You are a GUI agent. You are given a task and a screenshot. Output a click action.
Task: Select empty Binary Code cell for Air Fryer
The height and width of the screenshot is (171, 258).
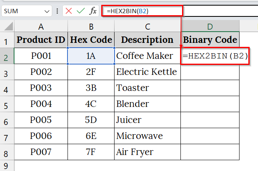point(210,152)
